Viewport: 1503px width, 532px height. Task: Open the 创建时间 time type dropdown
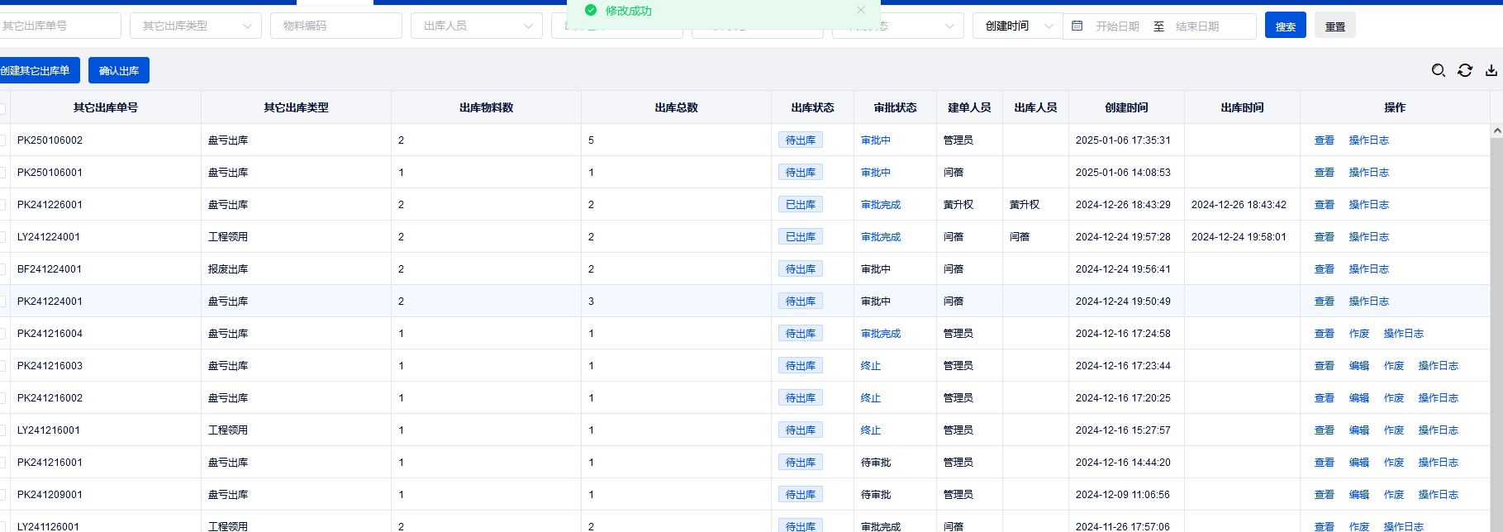click(1017, 26)
